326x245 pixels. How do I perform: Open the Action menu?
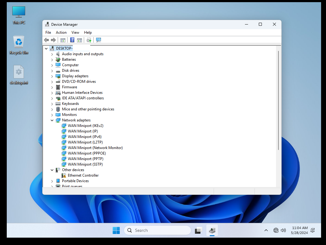[61, 33]
